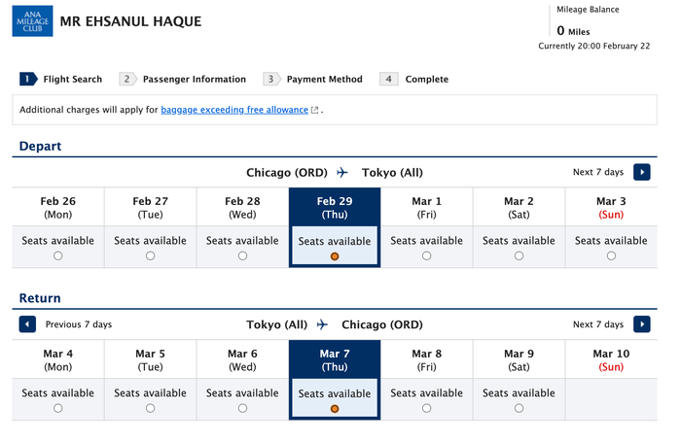Click external link icon beside baggage allowance
The height and width of the screenshot is (441, 681).
(x=315, y=110)
